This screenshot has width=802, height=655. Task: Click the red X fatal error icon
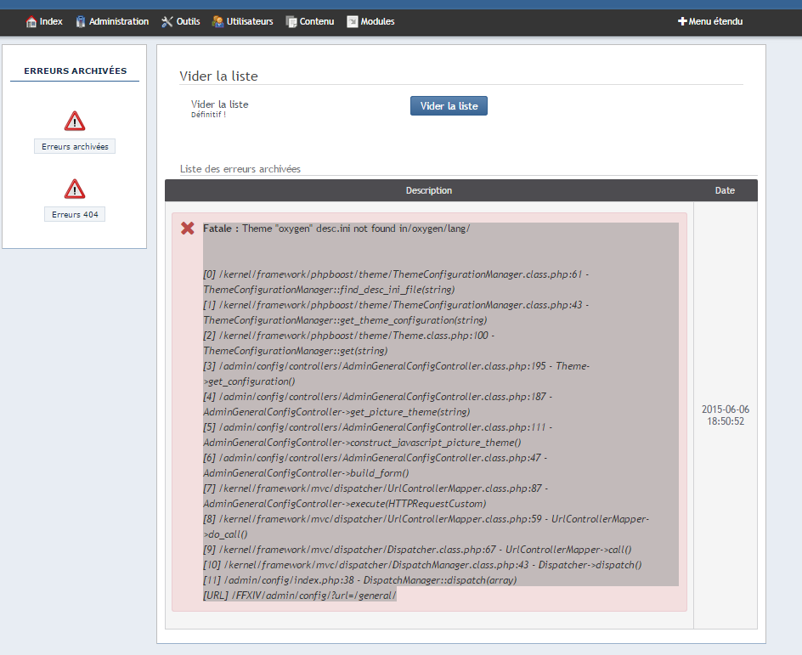coord(188,229)
